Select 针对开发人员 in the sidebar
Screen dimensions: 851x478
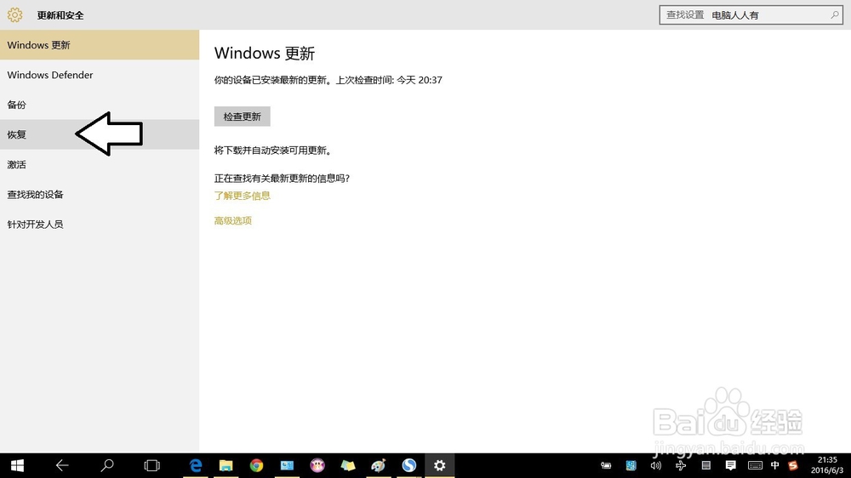pyautogui.click(x=100, y=224)
